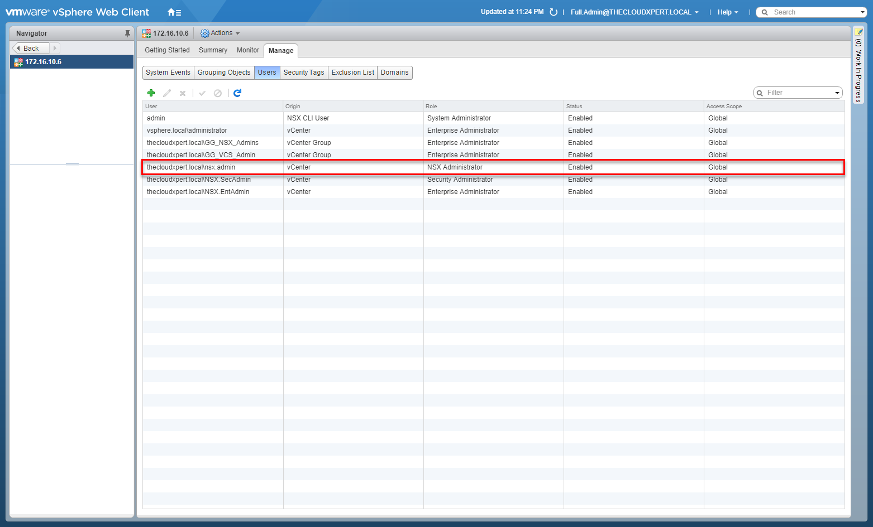Select the thecloudxpert.local\NSX.SecAdmin user row
Viewport: 873px width, 527px height.
point(199,180)
